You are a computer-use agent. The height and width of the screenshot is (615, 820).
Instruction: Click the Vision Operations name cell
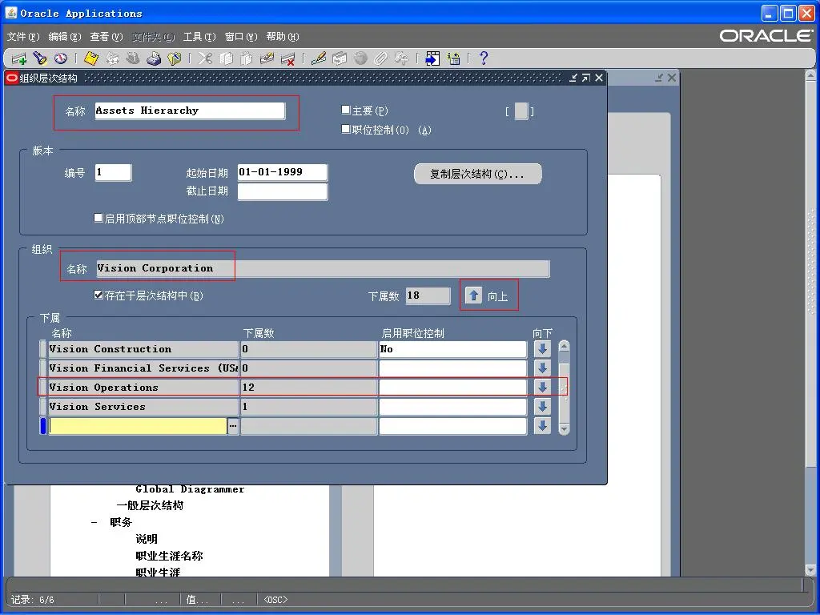143,388
